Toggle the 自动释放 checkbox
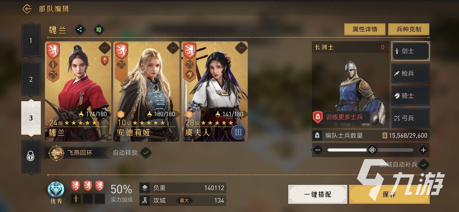This screenshot has height=212, width=459. [146, 152]
